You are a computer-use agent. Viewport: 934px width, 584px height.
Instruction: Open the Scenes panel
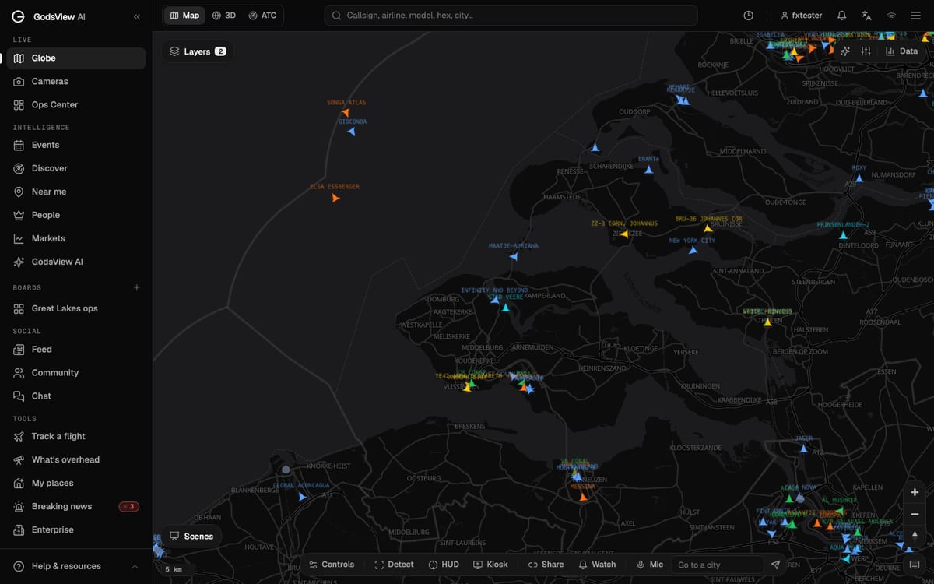pyautogui.click(x=191, y=536)
